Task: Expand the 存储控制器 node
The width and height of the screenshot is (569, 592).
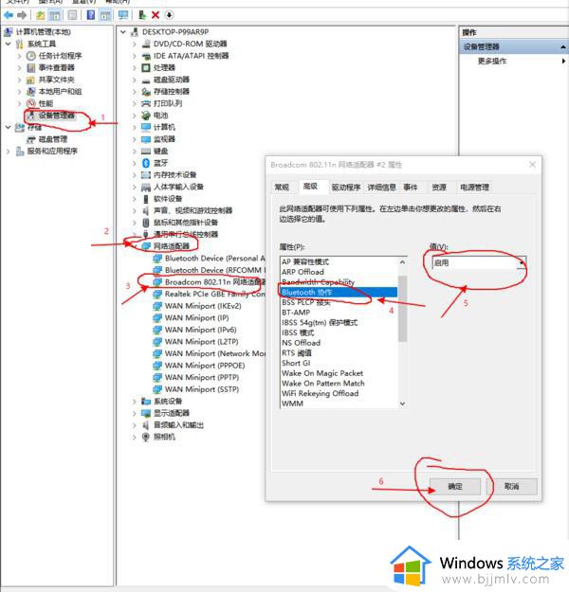Action: pos(135,92)
